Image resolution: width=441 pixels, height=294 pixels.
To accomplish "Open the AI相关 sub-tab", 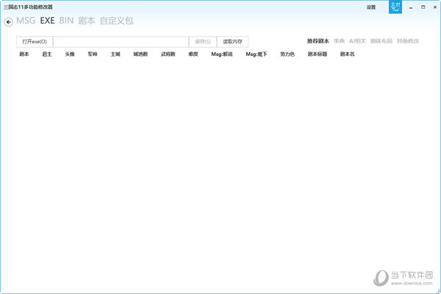I will 357,41.
